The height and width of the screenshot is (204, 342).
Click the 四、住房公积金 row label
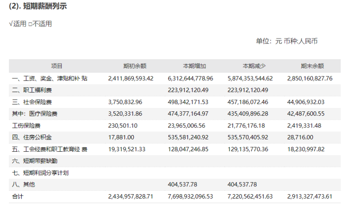(32, 137)
